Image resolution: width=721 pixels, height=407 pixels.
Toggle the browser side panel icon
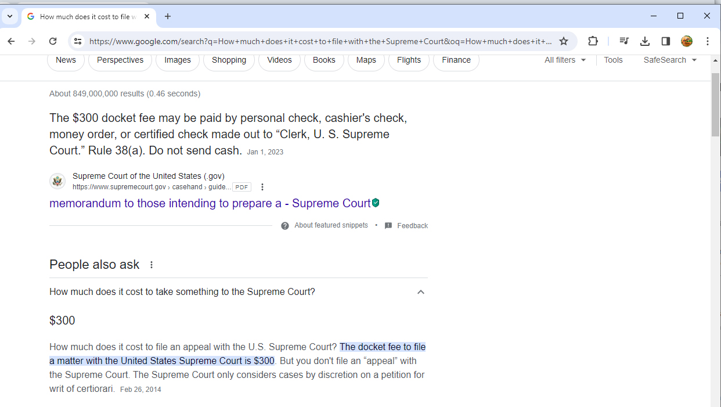pyautogui.click(x=666, y=41)
